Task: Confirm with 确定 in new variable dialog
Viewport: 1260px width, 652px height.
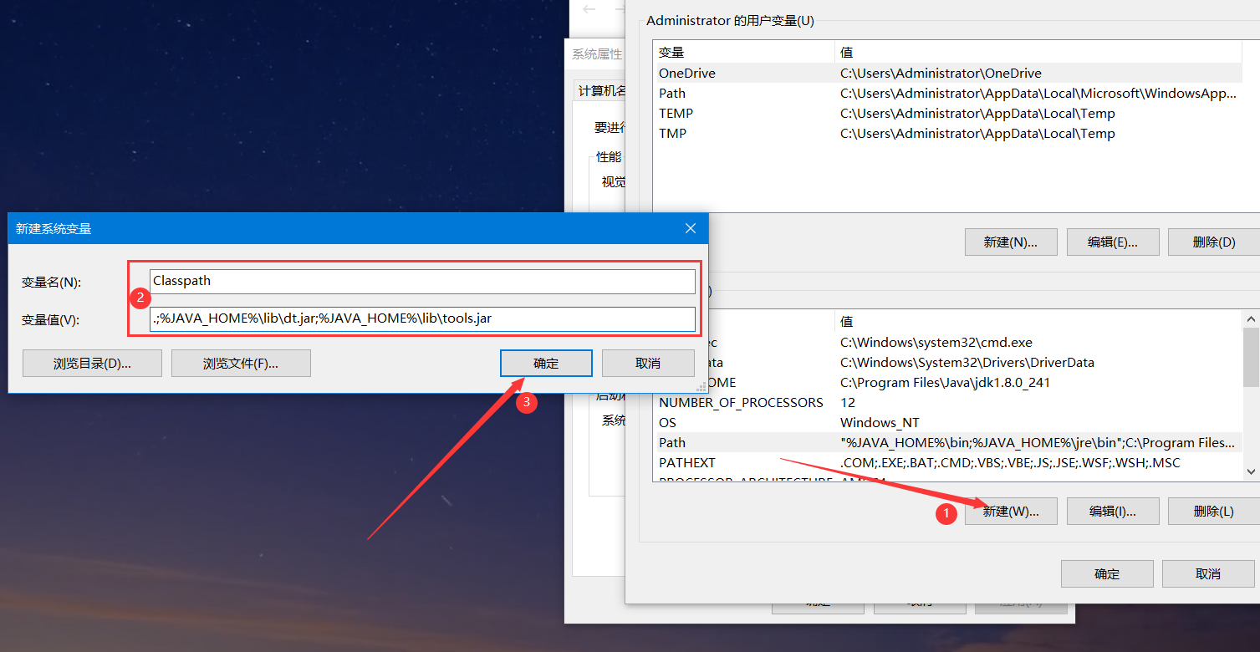Action: point(546,364)
